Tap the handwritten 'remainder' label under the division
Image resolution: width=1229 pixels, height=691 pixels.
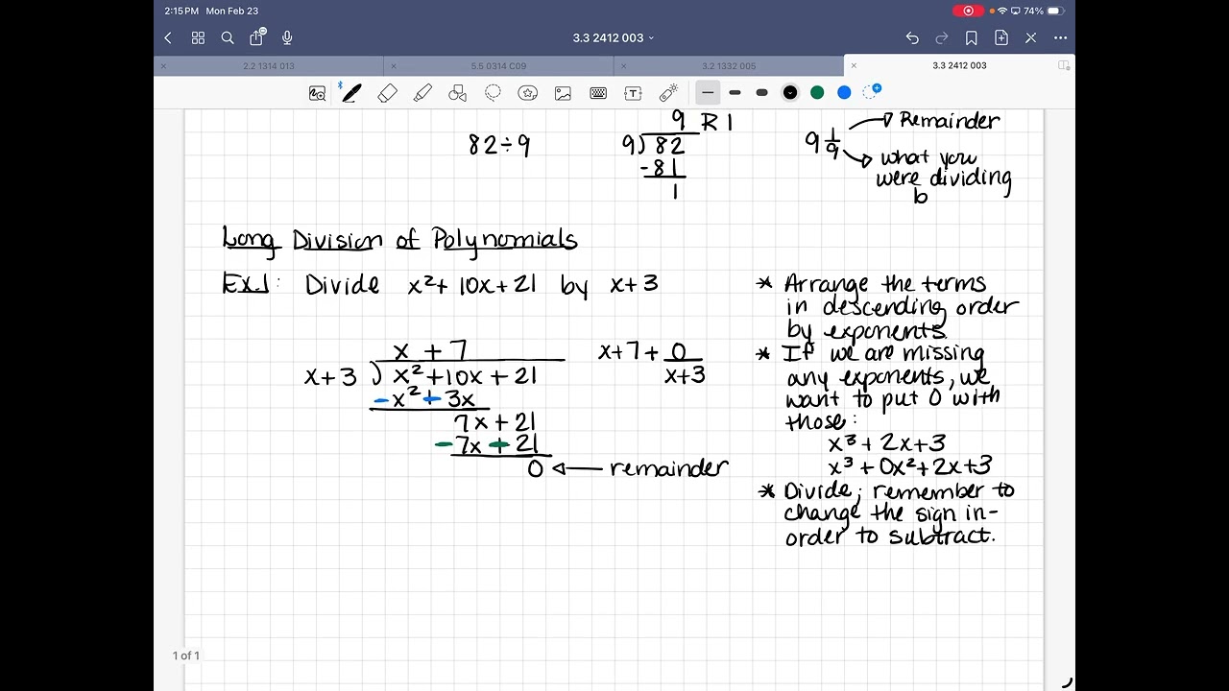[x=668, y=468]
